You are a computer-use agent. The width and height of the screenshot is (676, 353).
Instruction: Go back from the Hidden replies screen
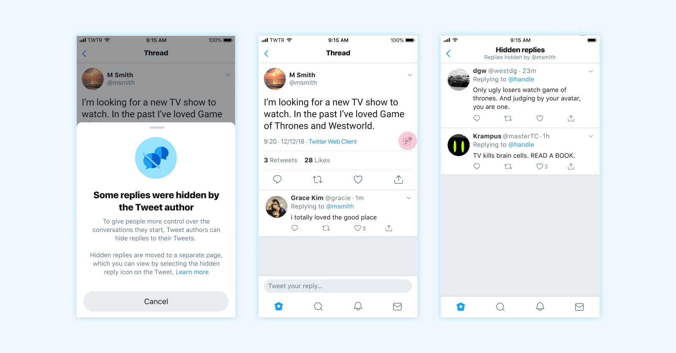(x=448, y=54)
